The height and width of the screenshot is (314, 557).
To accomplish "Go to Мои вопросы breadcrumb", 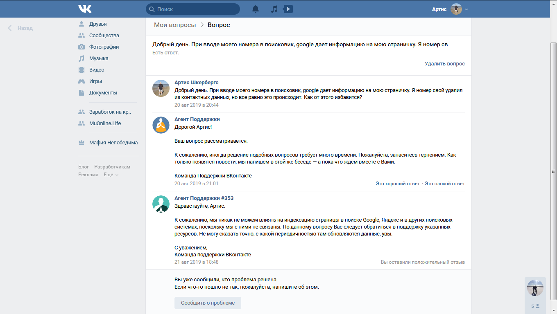I will [x=175, y=25].
